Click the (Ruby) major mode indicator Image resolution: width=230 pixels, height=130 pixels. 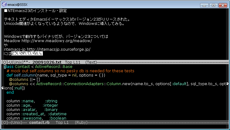(81, 123)
